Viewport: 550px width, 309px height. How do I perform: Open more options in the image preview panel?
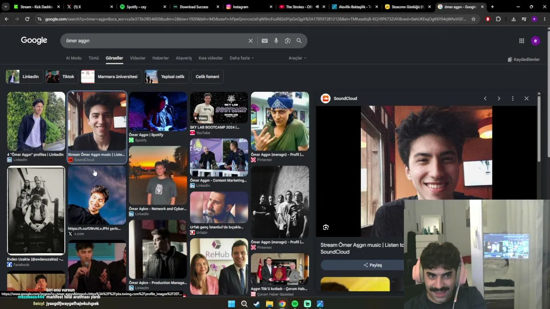click(513, 98)
